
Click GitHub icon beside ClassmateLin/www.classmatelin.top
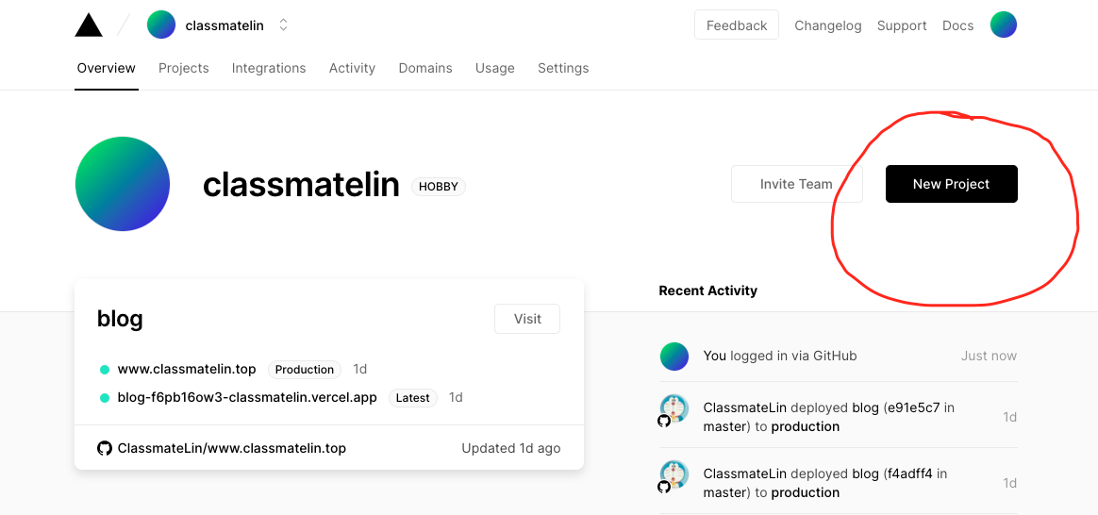tap(105, 448)
